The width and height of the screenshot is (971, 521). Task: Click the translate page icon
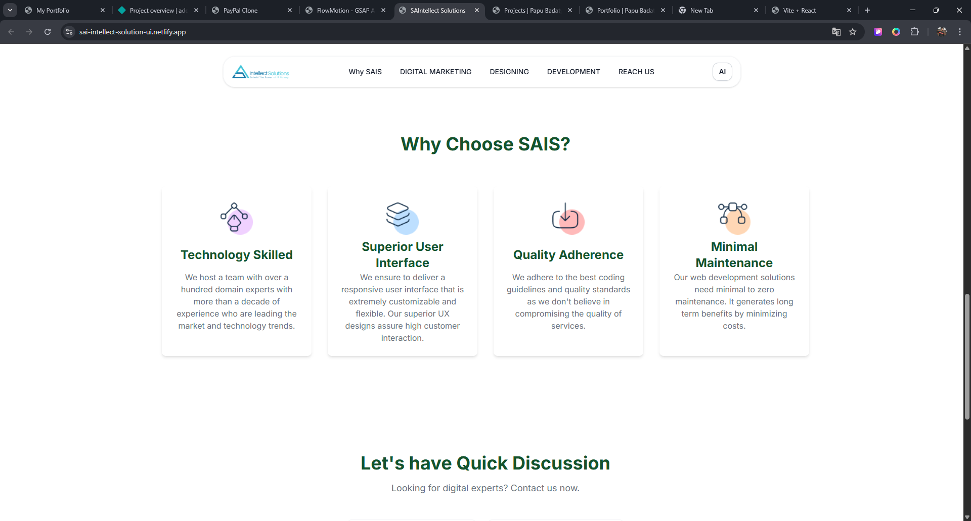[836, 32]
